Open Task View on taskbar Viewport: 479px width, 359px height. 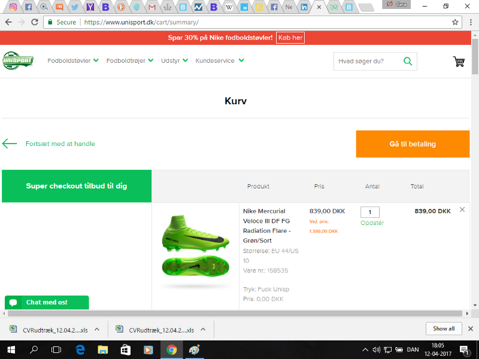tap(56, 350)
